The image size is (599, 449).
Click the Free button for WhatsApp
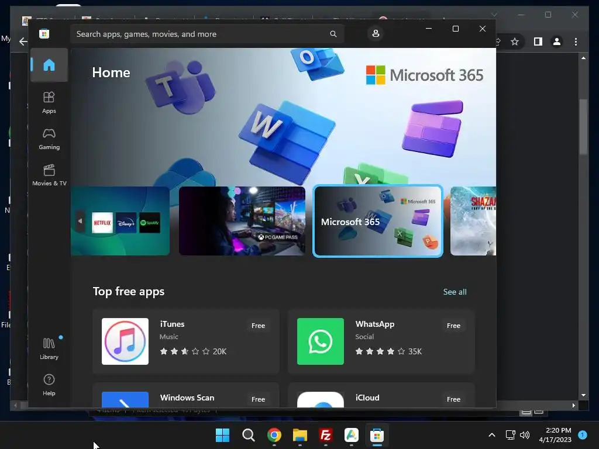point(453,326)
